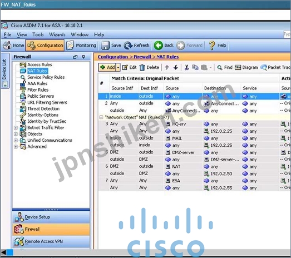This screenshot has height=258, width=291.
Task: Open the Wizards menu
Action: (57, 34)
